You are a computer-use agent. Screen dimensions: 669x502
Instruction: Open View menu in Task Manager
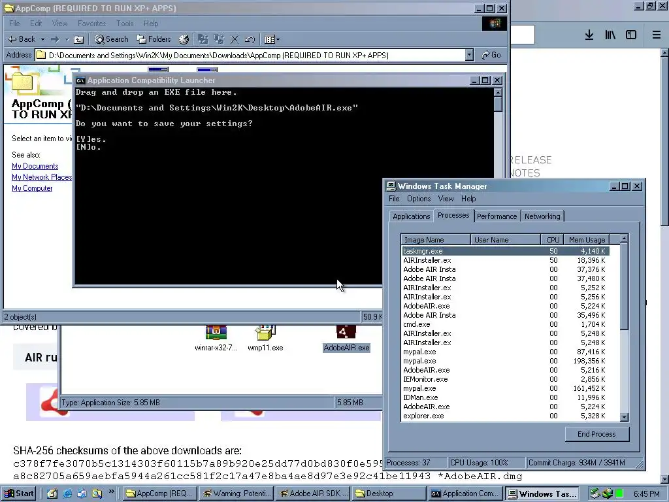446,199
